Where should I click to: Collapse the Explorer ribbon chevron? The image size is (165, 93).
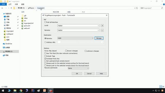pyautogui.click(x=161, y=4)
